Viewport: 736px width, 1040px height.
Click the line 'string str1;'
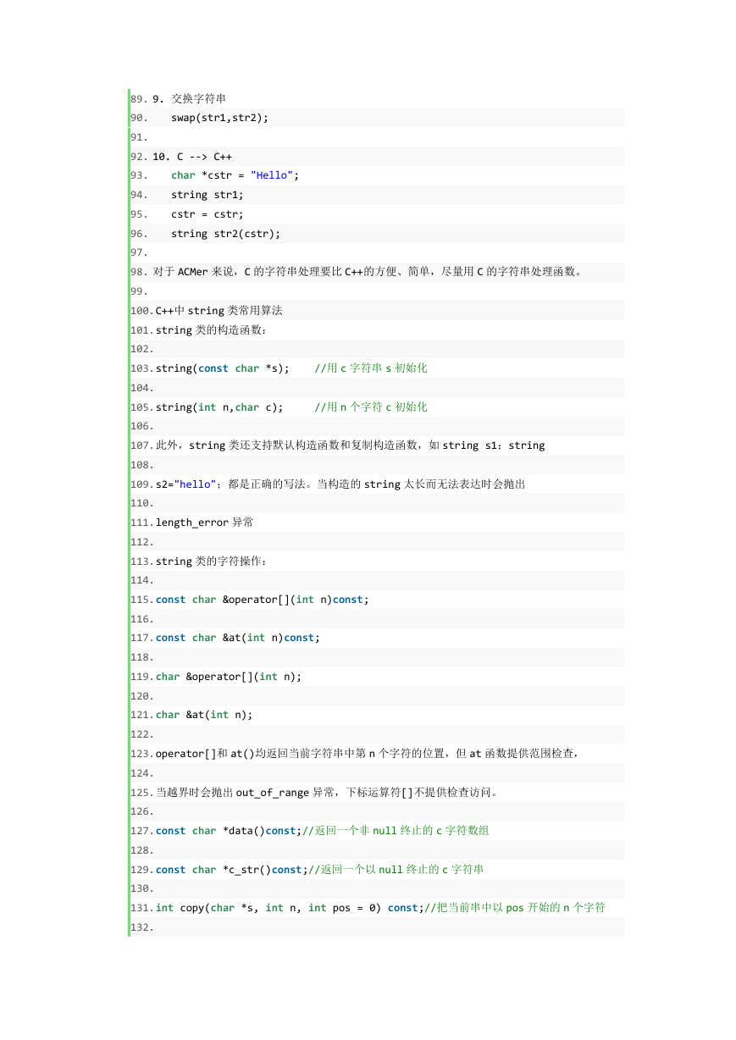(x=208, y=195)
